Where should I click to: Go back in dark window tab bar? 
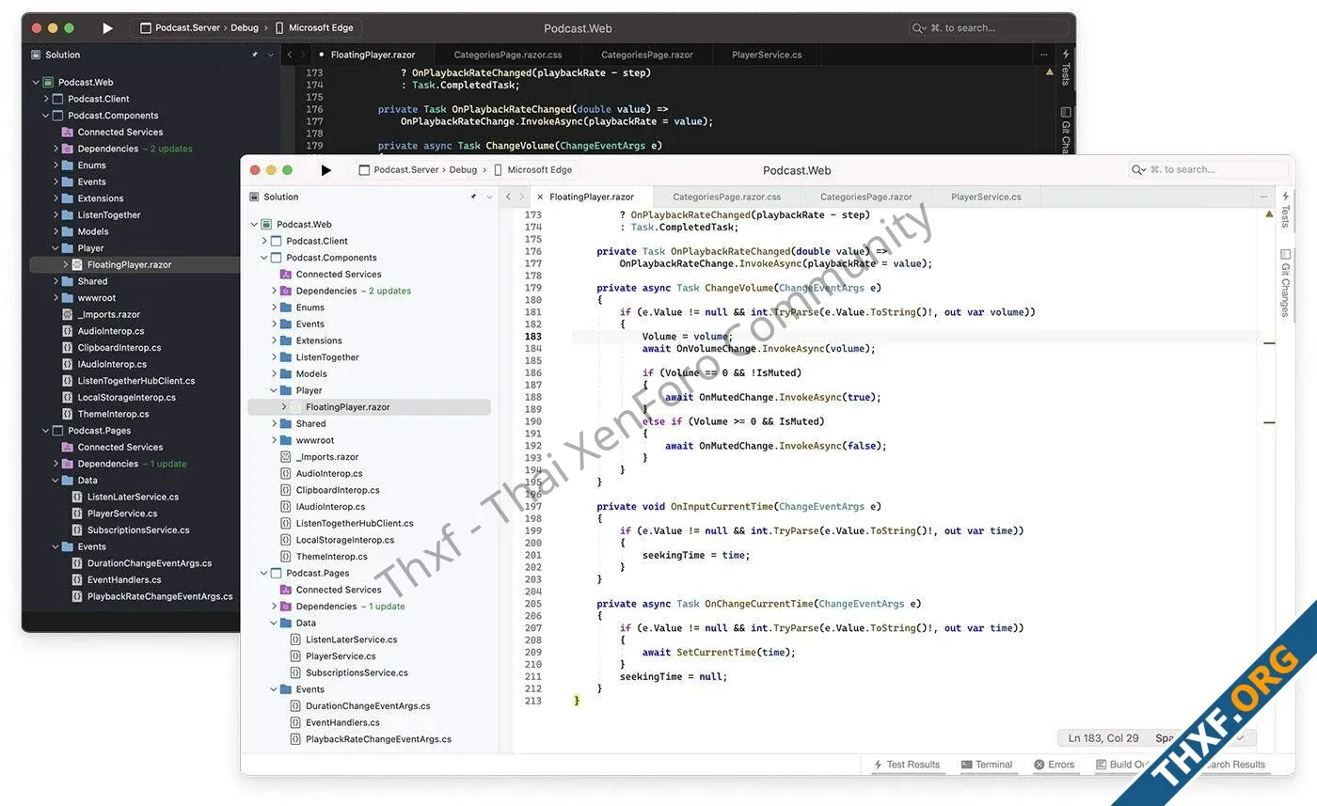point(290,55)
